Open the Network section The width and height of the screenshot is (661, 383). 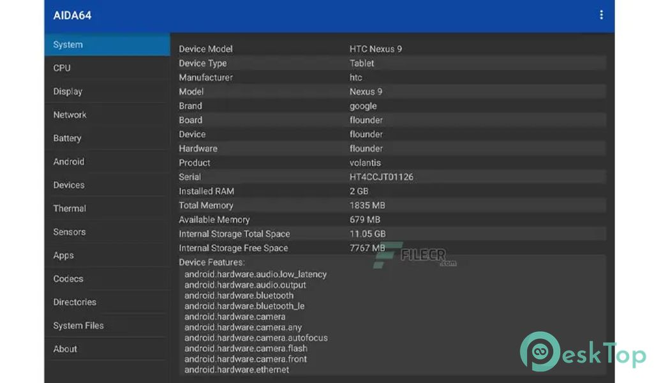pyautogui.click(x=107, y=115)
